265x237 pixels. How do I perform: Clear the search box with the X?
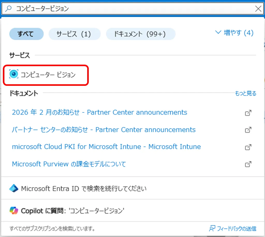pyautogui.click(x=258, y=9)
